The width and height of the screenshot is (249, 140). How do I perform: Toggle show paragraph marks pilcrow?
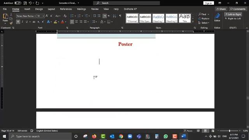coord(120,16)
